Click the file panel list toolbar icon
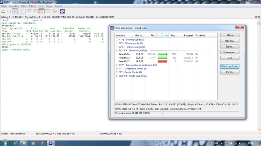 click(36, 11)
